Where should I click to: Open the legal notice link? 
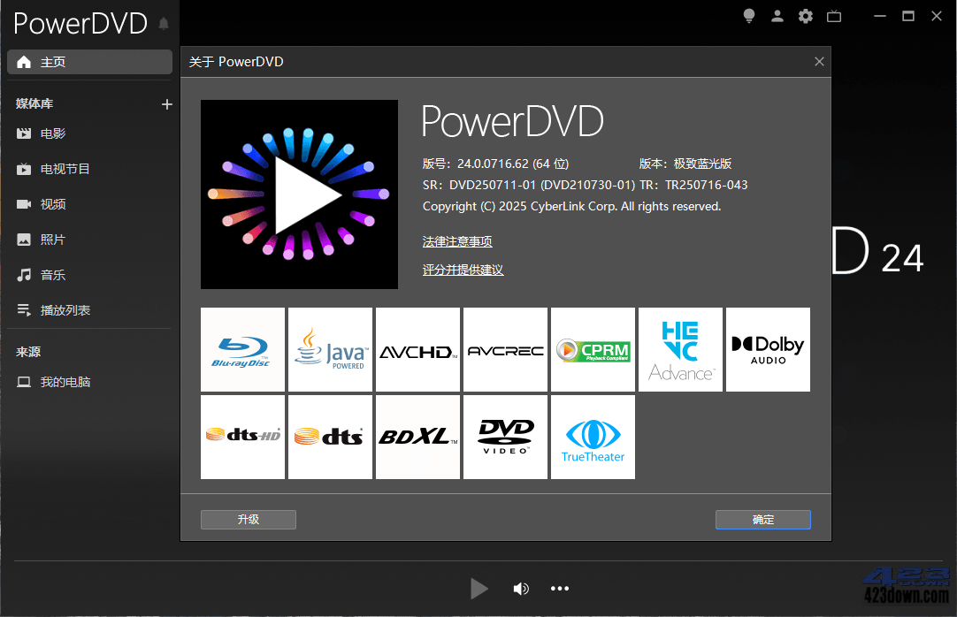coord(456,240)
